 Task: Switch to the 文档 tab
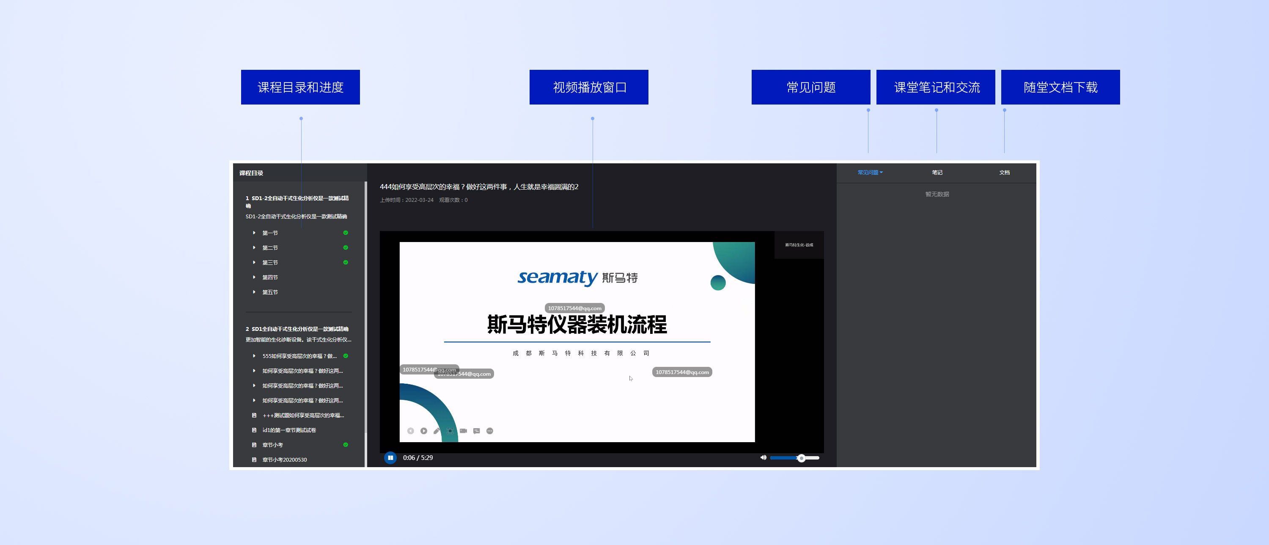[1004, 173]
